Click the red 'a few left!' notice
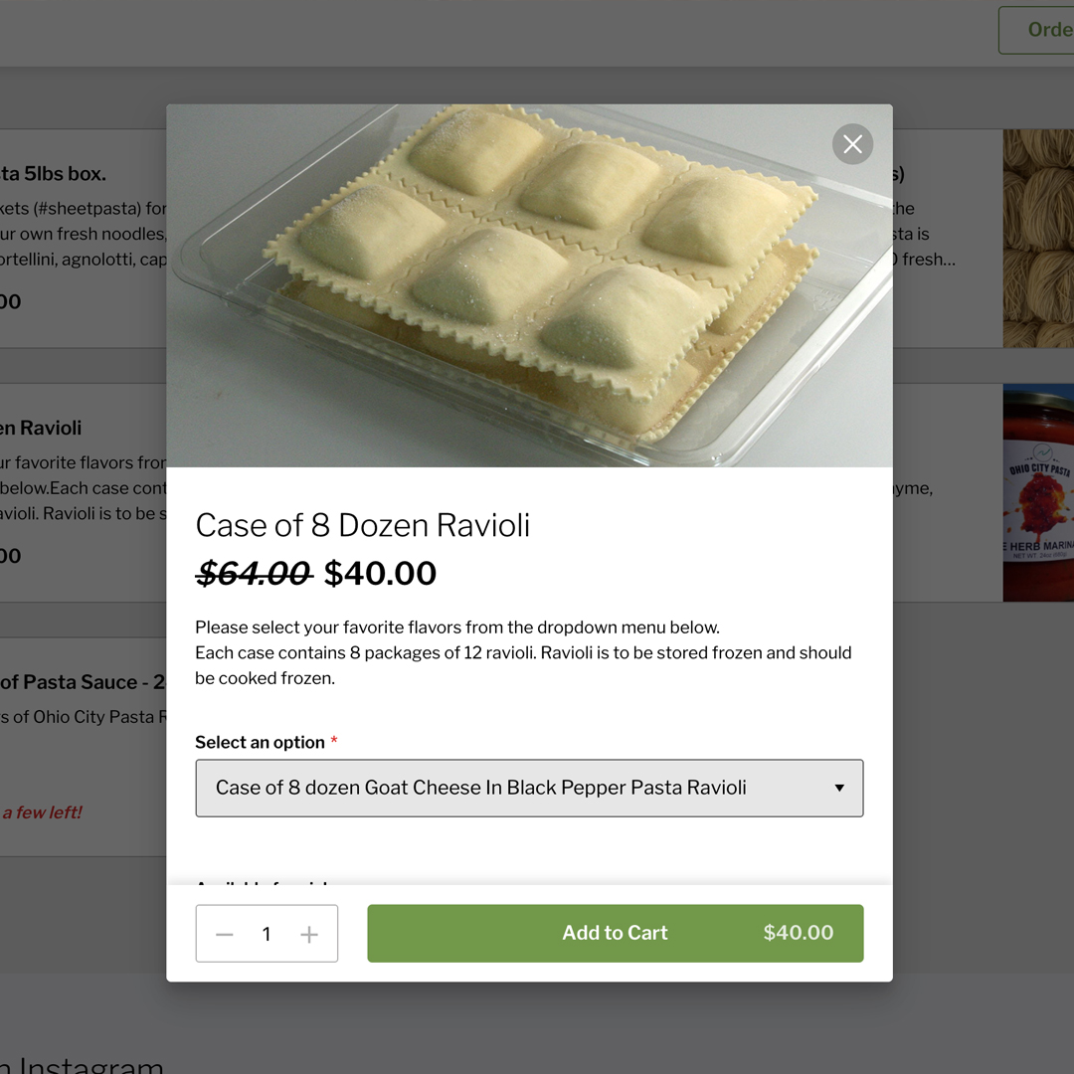 pos(42,812)
